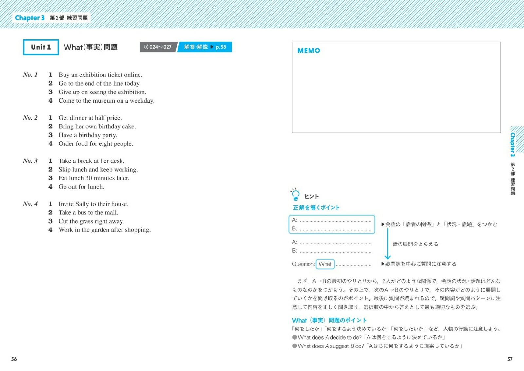Image resolution: width=524 pixels, height=371 pixels.
Task: Open the 解答・解説 p.58 link
Action: tap(205, 47)
